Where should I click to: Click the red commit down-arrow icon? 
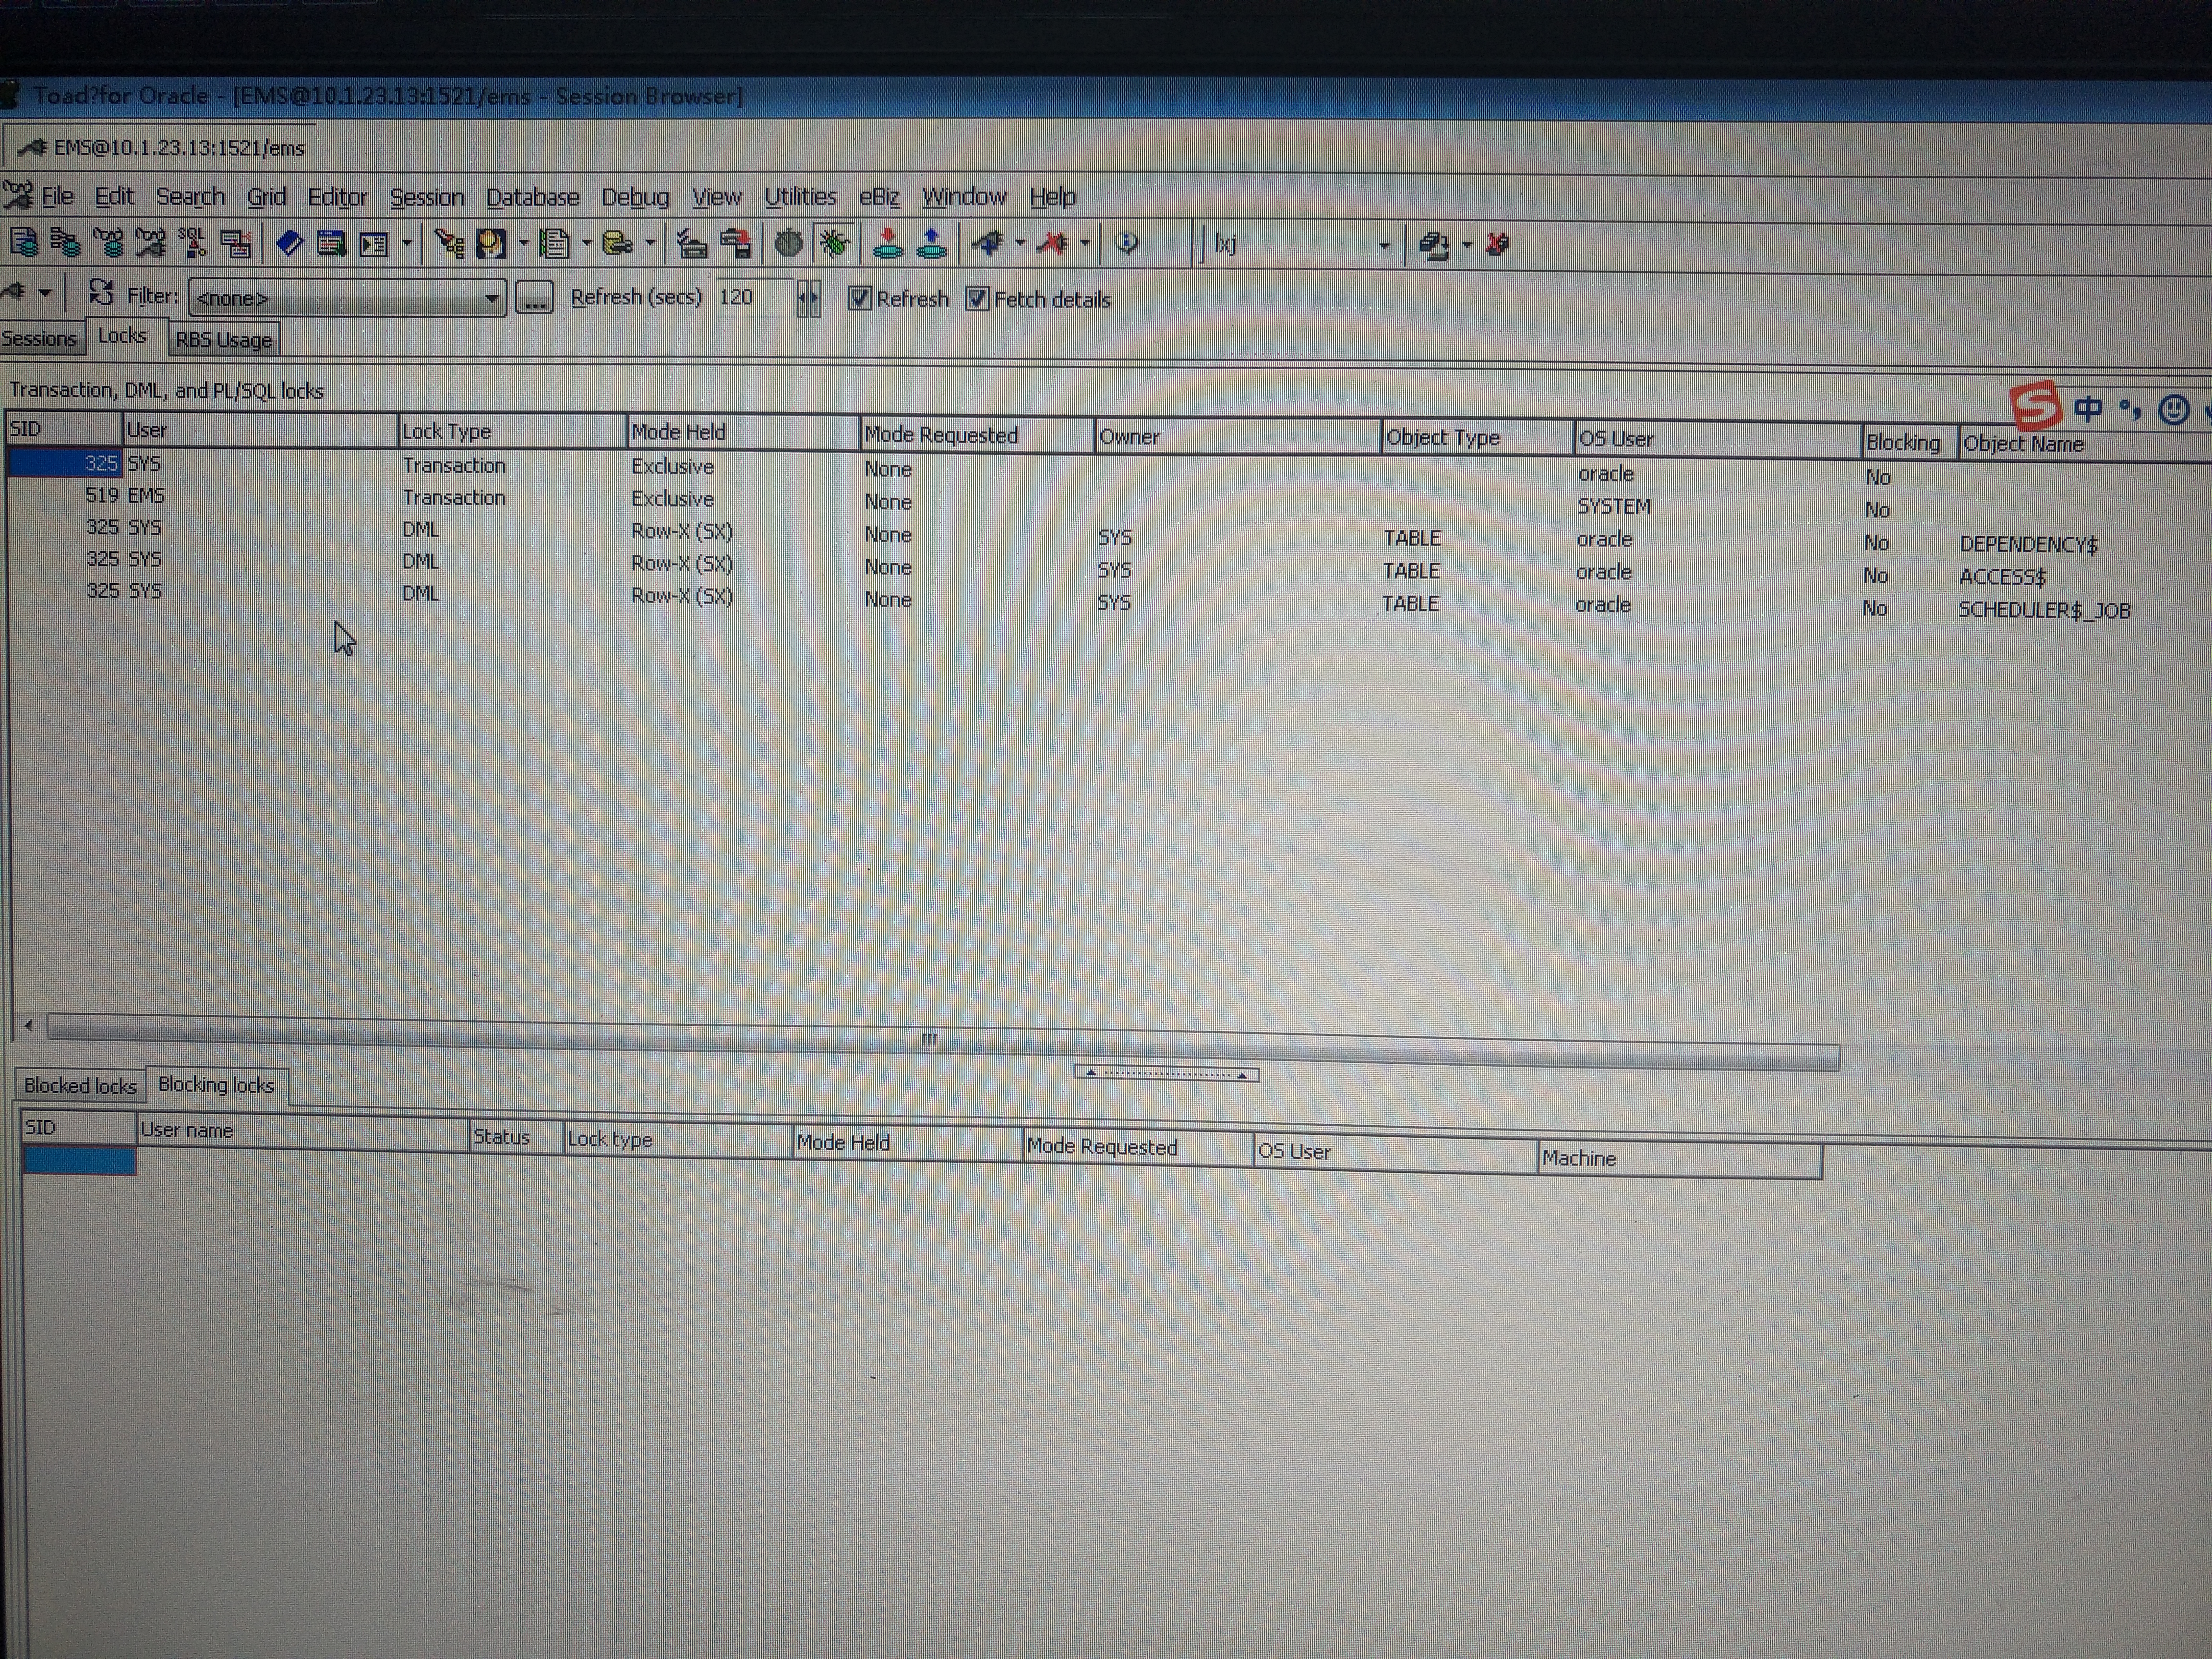[887, 243]
